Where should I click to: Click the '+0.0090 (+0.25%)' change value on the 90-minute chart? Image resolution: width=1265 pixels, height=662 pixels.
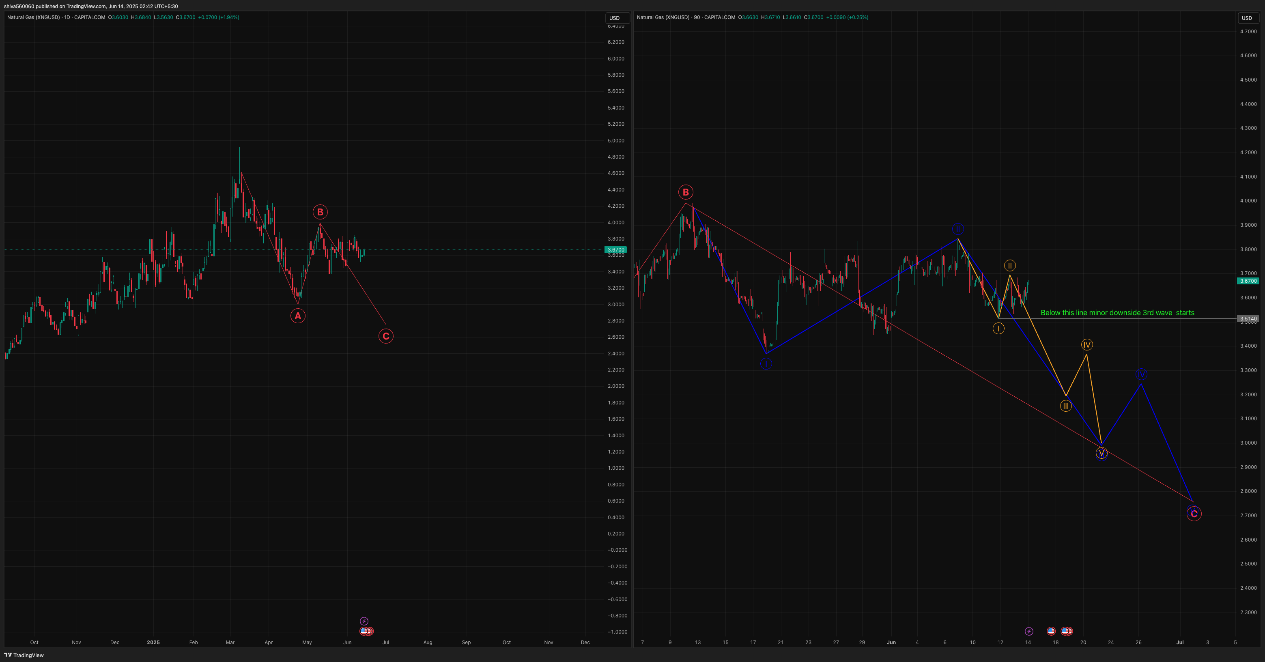[x=847, y=17]
